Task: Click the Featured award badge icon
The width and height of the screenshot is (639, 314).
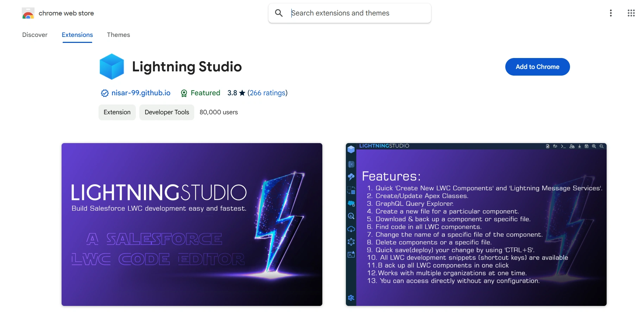Action: (x=184, y=93)
